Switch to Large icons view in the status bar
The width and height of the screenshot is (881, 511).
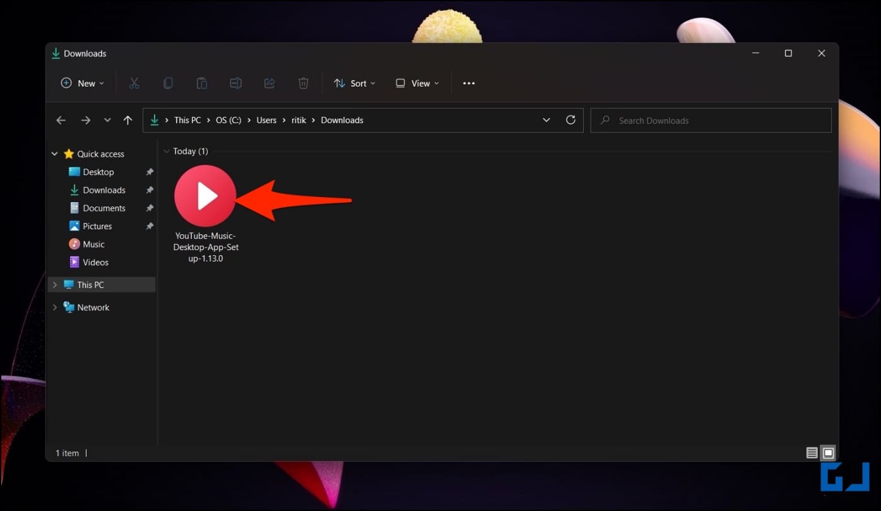(x=829, y=453)
